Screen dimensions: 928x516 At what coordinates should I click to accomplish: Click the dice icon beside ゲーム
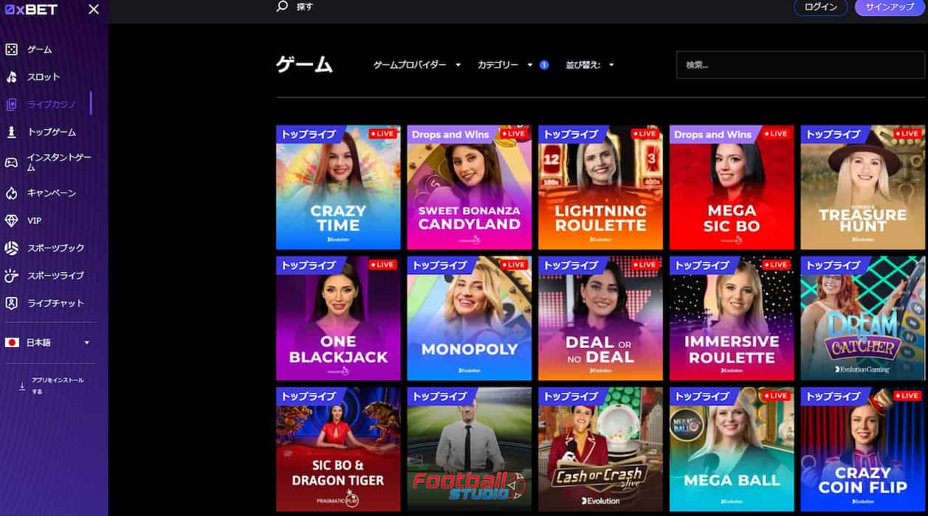point(11,49)
